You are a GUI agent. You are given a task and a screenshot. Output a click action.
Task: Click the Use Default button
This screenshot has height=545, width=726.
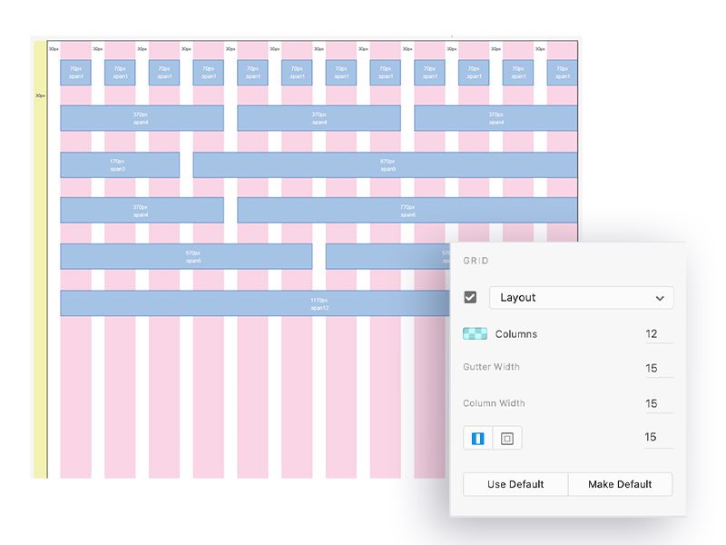tap(515, 484)
